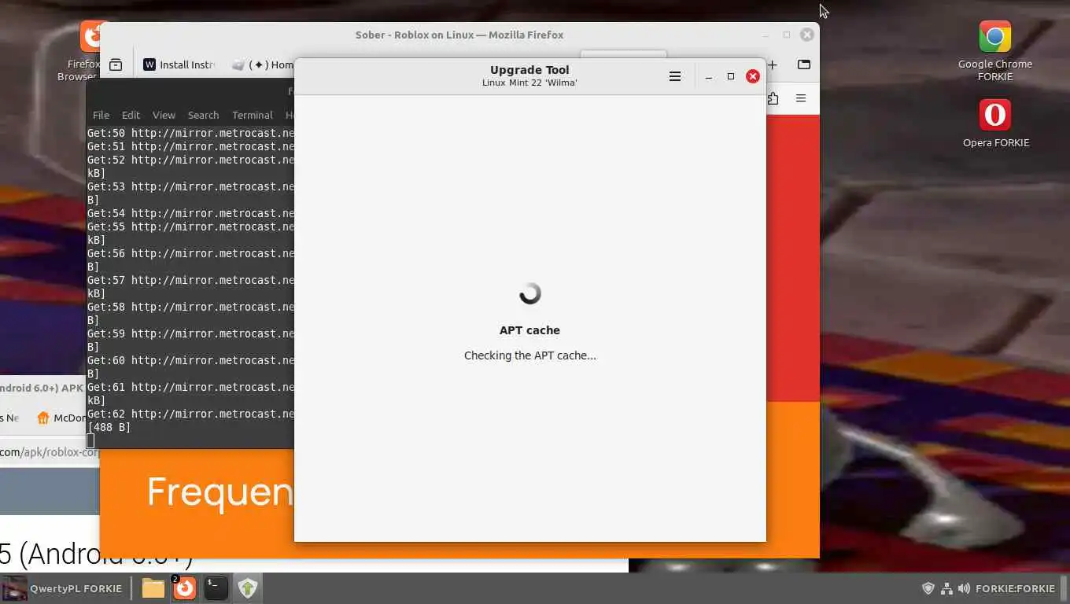
Task: Open Firefox extensions puzzle icon
Action: [773, 98]
